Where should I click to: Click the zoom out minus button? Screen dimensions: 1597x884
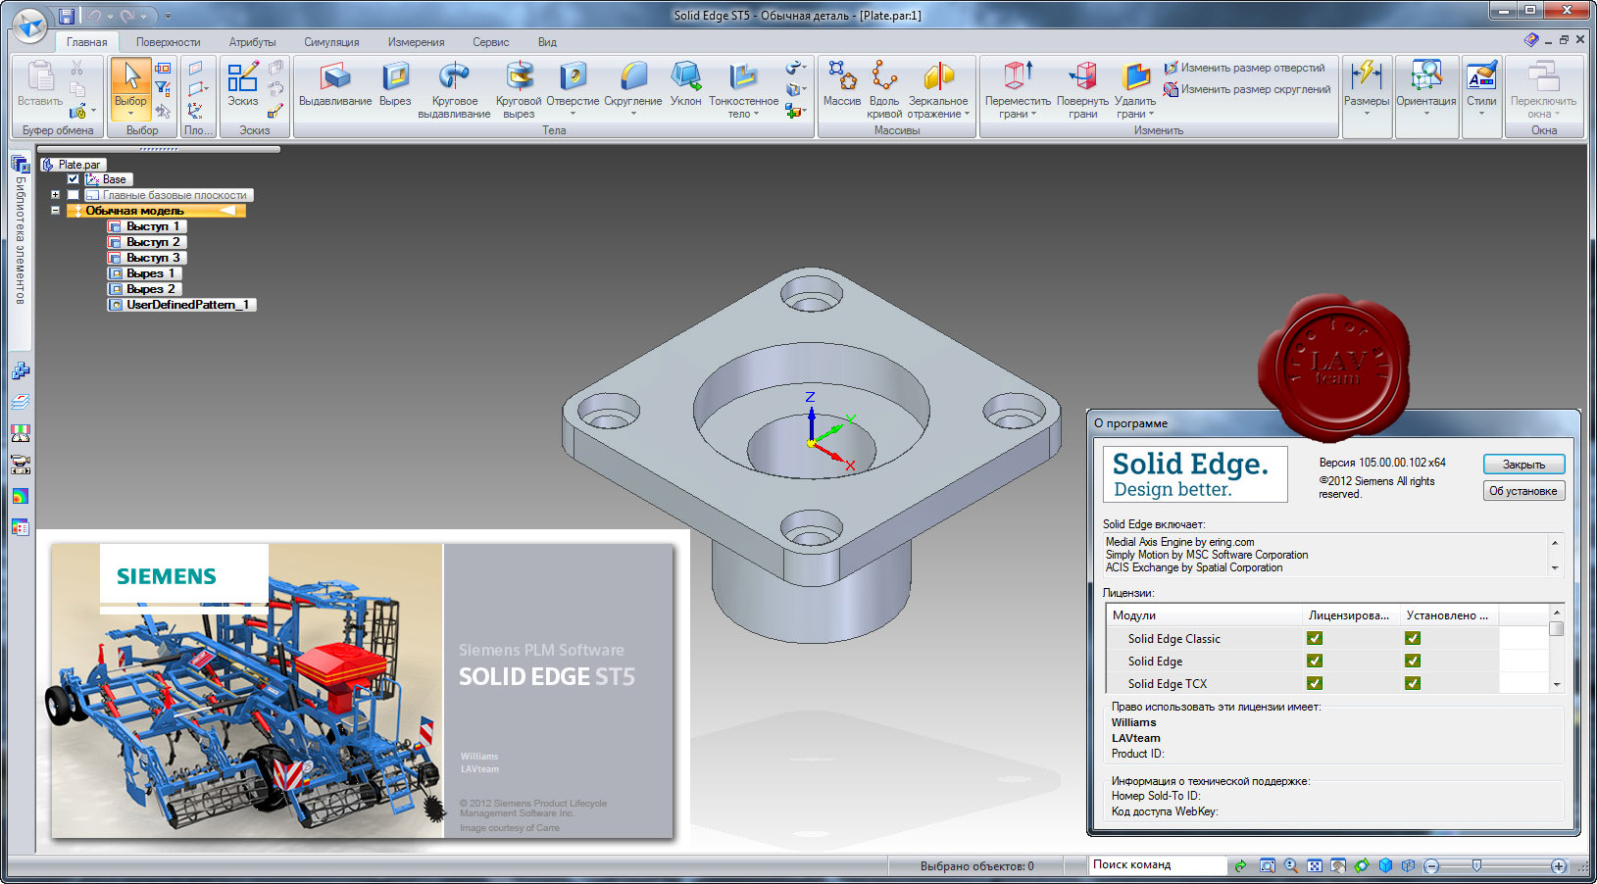coord(1431,866)
